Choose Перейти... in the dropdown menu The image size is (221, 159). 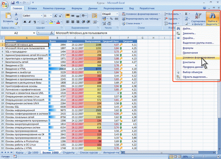(198, 38)
